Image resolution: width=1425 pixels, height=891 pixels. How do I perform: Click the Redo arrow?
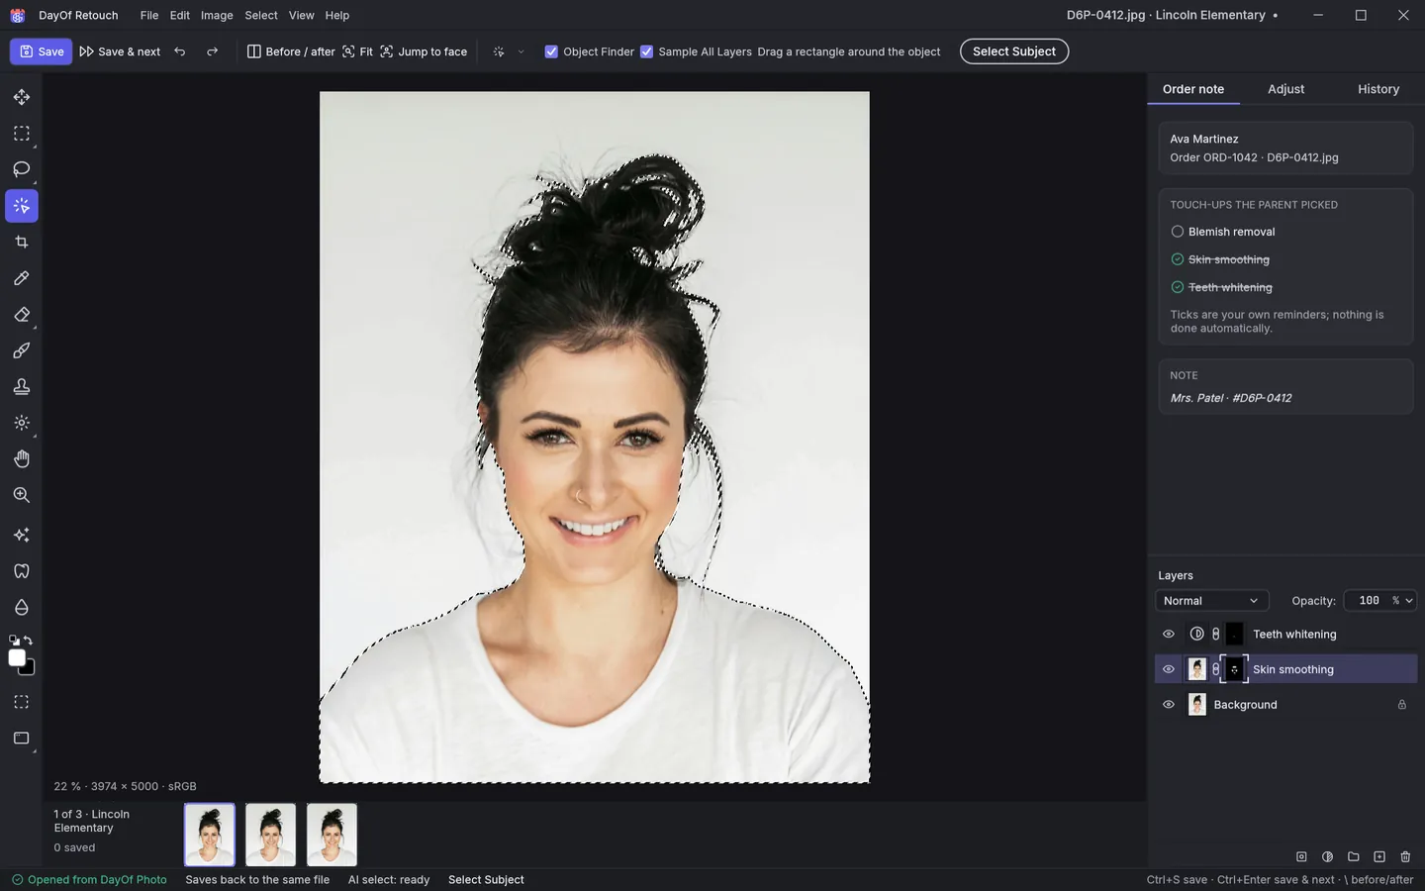(x=212, y=51)
